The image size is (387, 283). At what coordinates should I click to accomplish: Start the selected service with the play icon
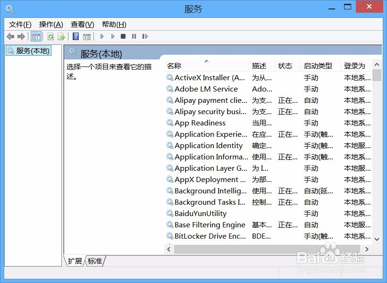click(102, 36)
